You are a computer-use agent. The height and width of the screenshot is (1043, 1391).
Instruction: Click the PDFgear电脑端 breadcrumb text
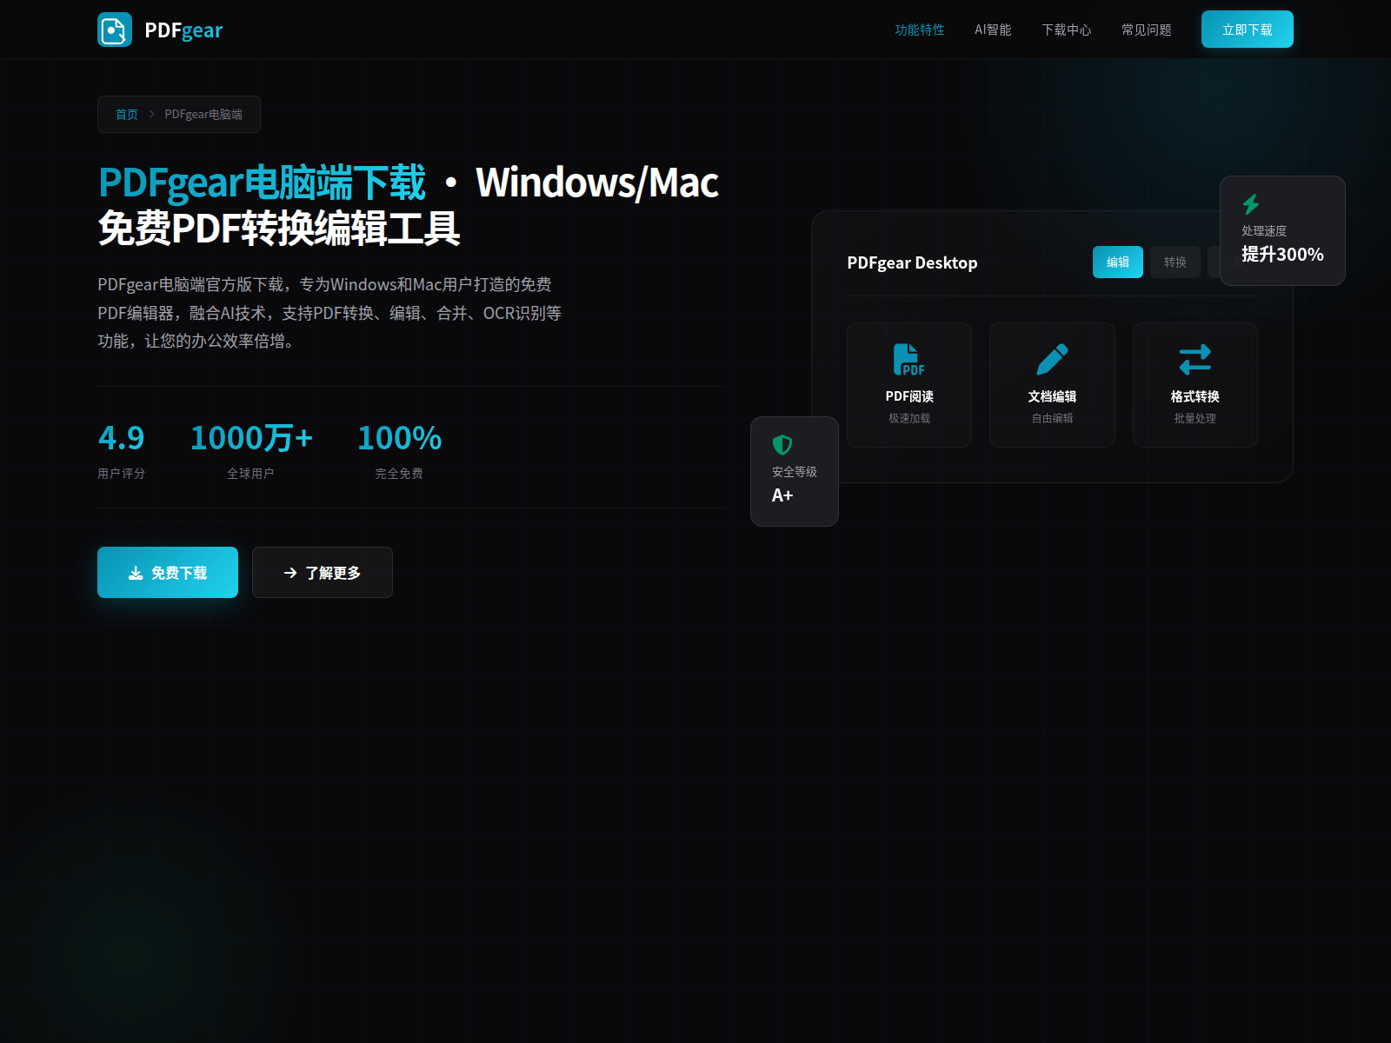[203, 114]
